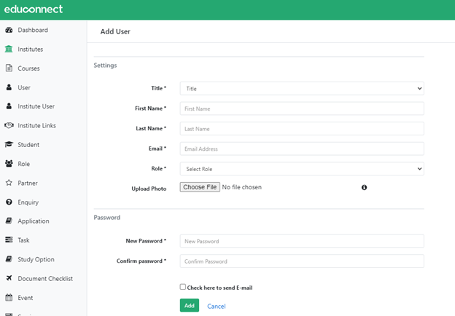Screen dimensions: 455x316
Task: Select the User sidebar item
Action: point(24,87)
